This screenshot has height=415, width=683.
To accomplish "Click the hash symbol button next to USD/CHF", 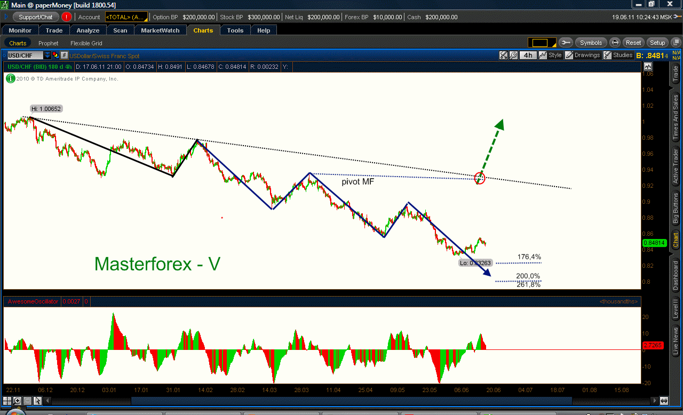I will tap(64, 55).
